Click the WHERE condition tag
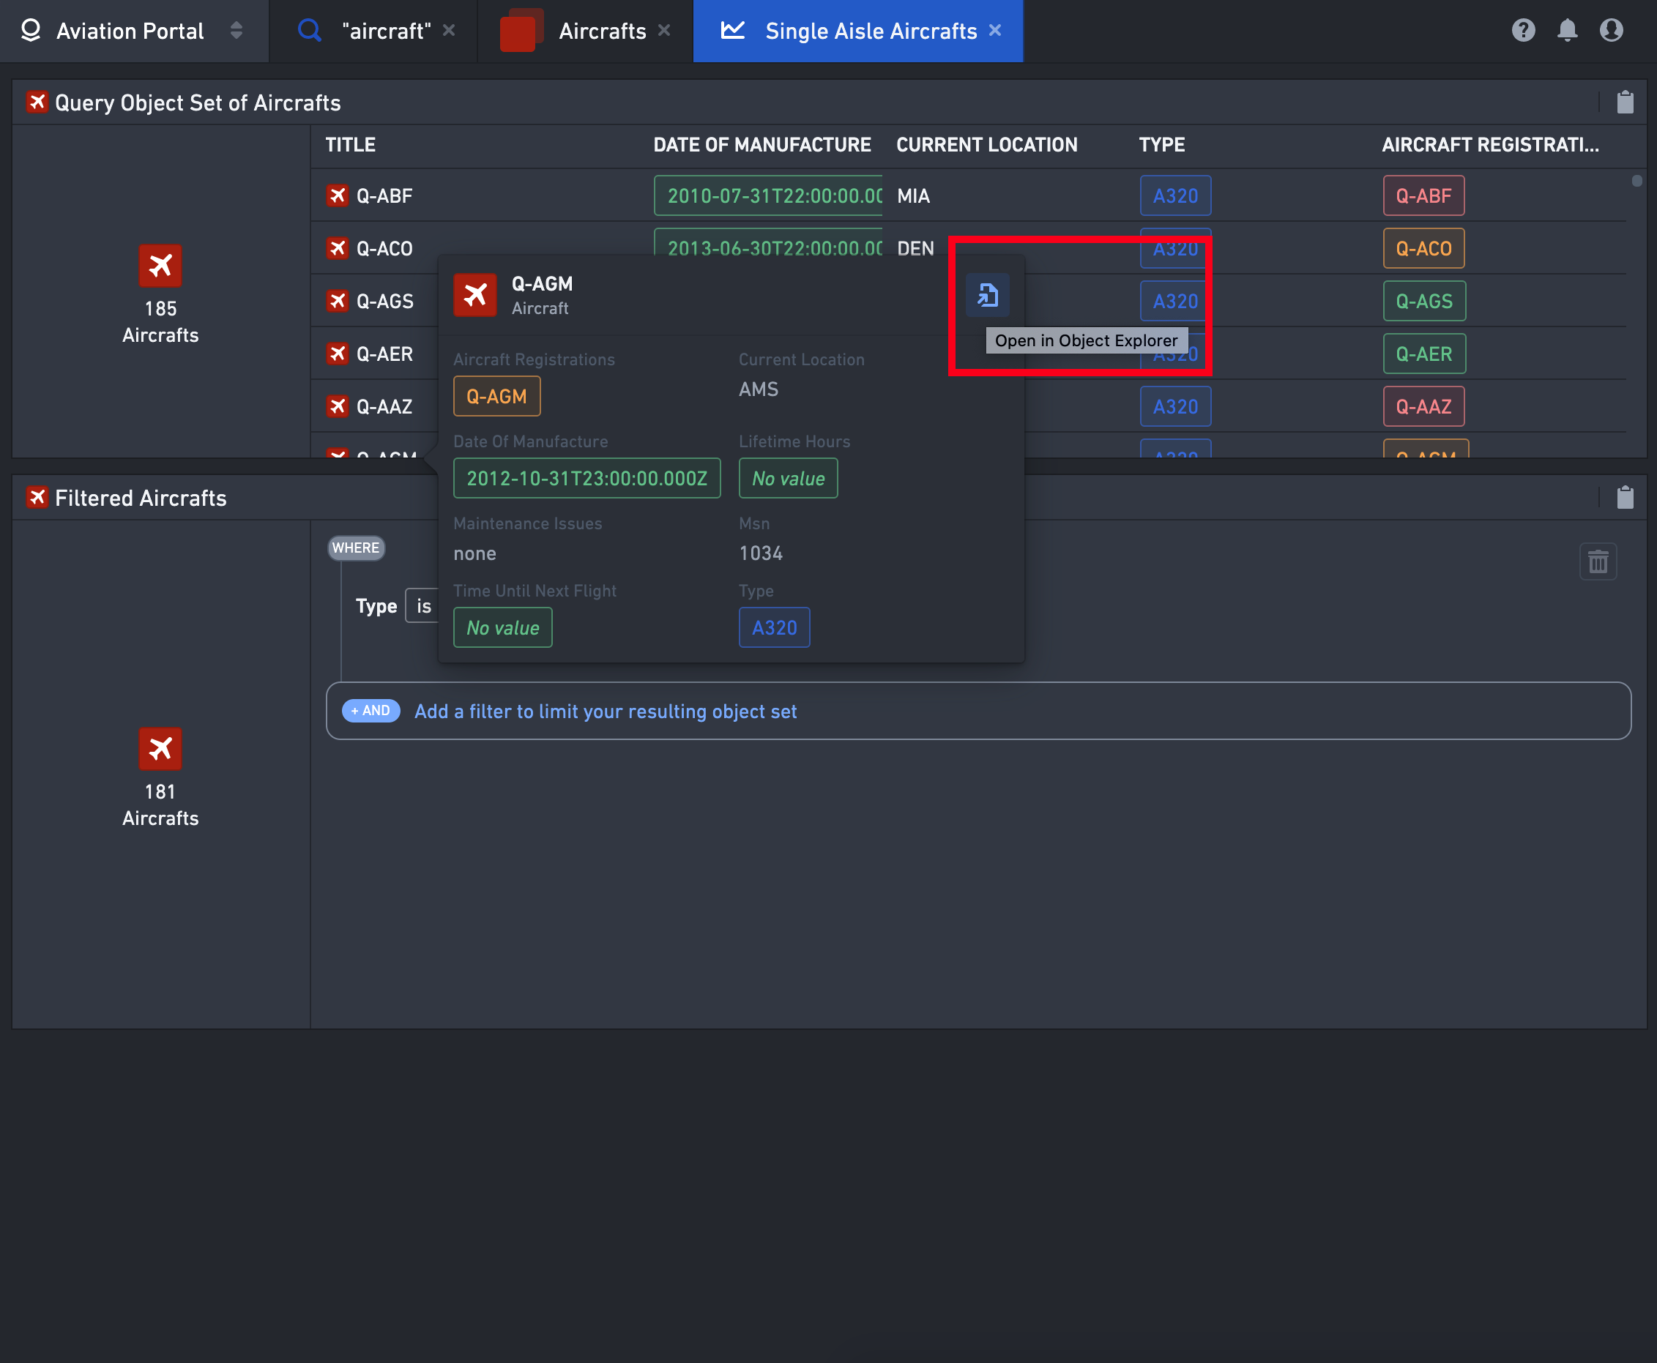The image size is (1657, 1363). (356, 548)
